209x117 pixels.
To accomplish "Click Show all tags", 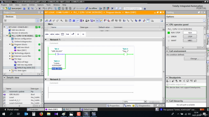I will [23, 62].
